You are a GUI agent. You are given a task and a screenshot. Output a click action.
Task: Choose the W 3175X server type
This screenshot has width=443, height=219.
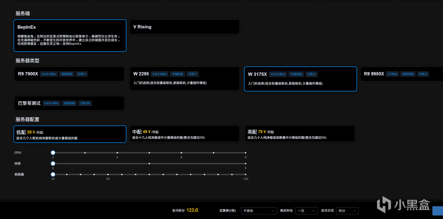point(300,79)
